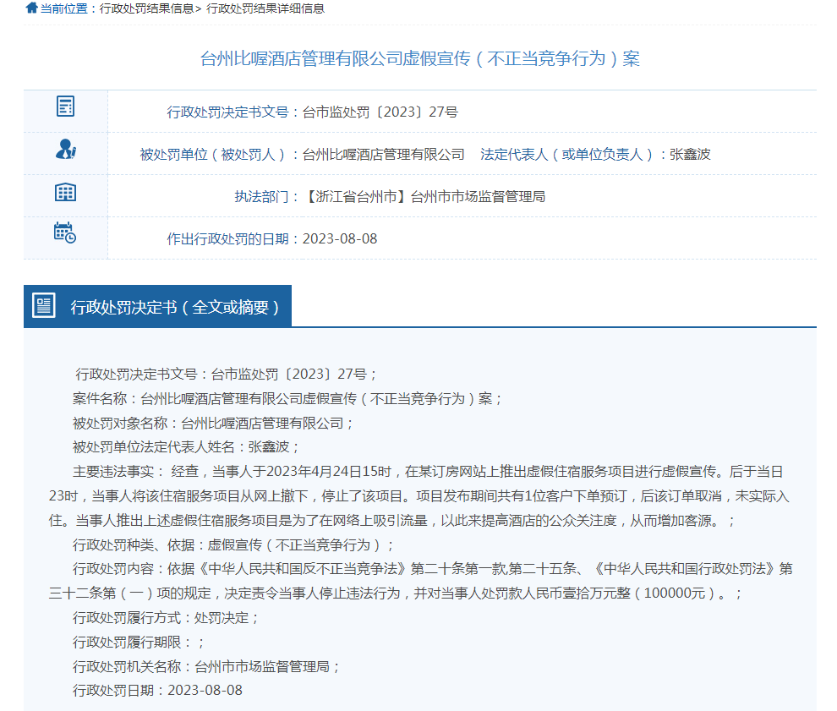Click the 行政处罚结果详细信息 breadcrumb text
Screen dimensions: 837x711
point(265,8)
